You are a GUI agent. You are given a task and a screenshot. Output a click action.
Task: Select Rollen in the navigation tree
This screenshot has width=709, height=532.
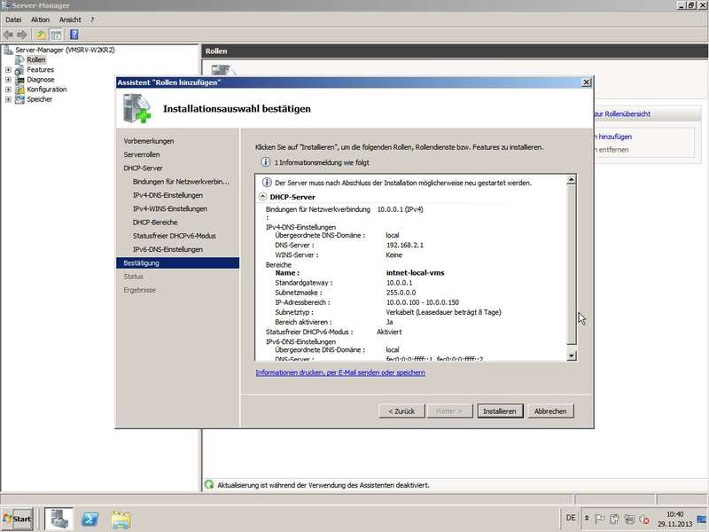click(x=35, y=60)
